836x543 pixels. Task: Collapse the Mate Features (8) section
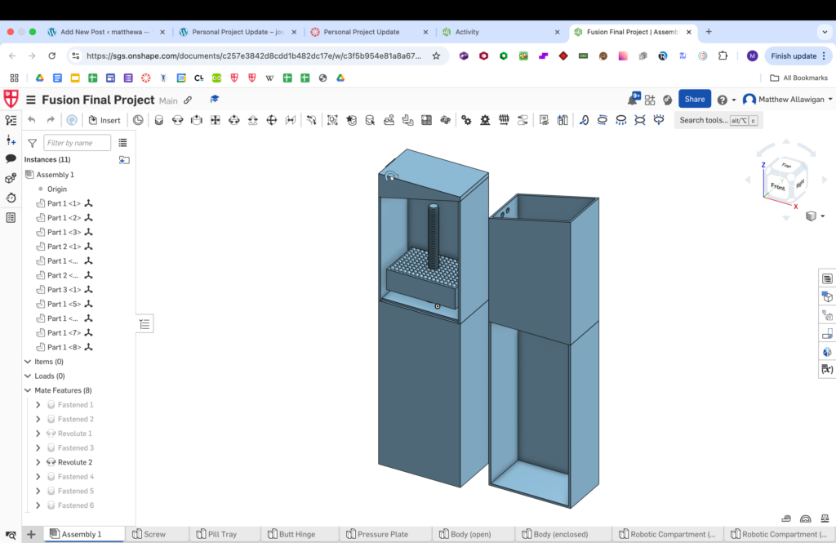click(28, 390)
